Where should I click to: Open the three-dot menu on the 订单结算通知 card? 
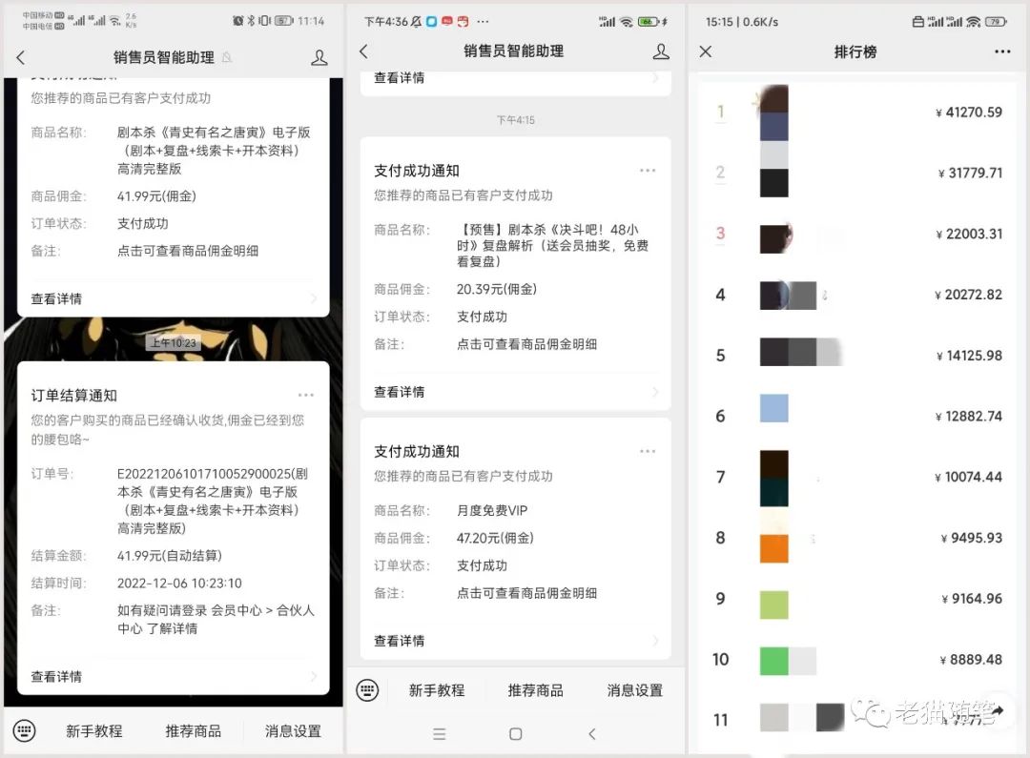pos(305,395)
